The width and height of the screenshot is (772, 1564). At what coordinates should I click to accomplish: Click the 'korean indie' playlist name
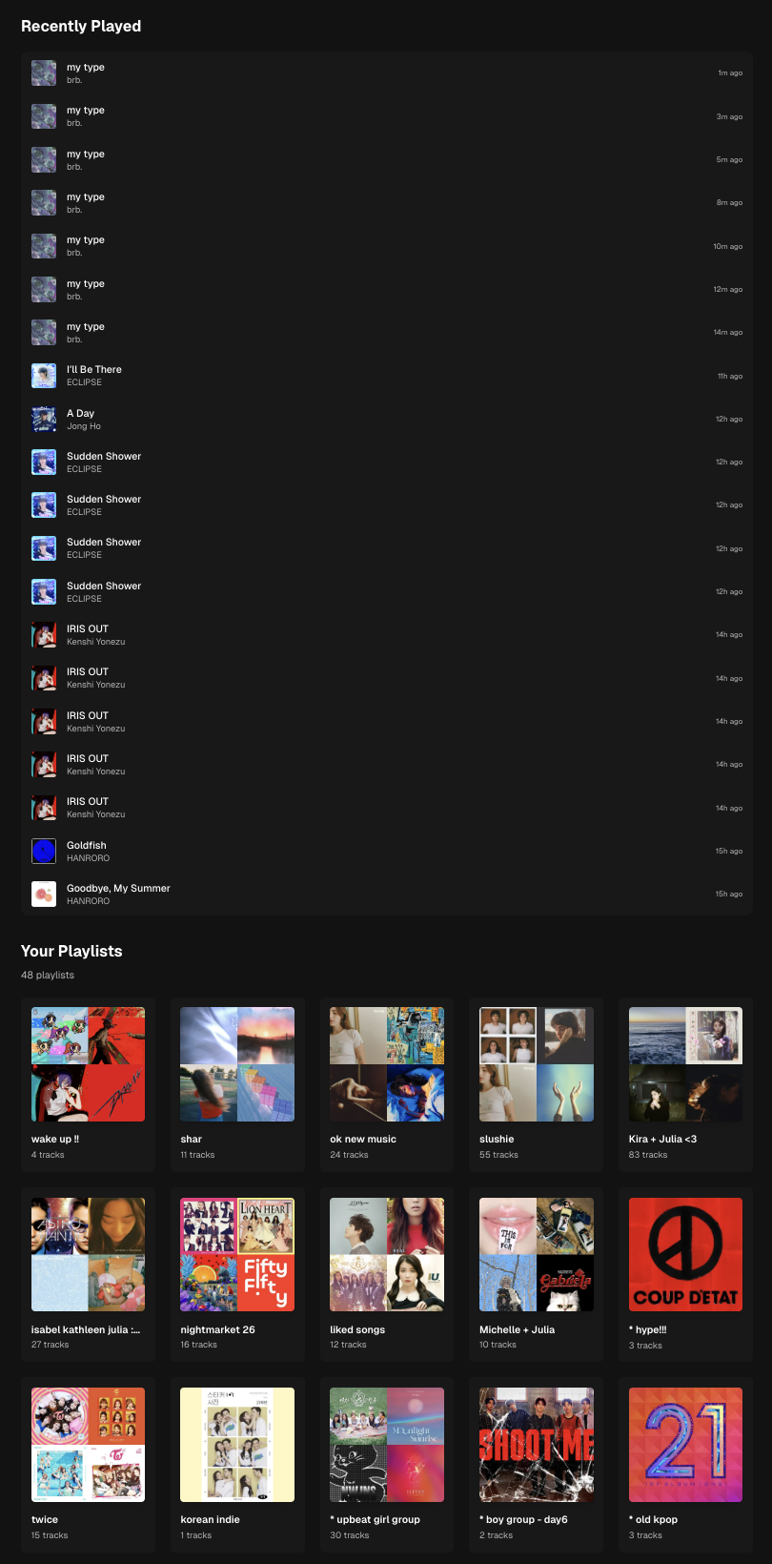210,1519
